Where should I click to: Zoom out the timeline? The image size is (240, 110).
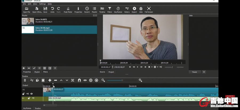103,80
